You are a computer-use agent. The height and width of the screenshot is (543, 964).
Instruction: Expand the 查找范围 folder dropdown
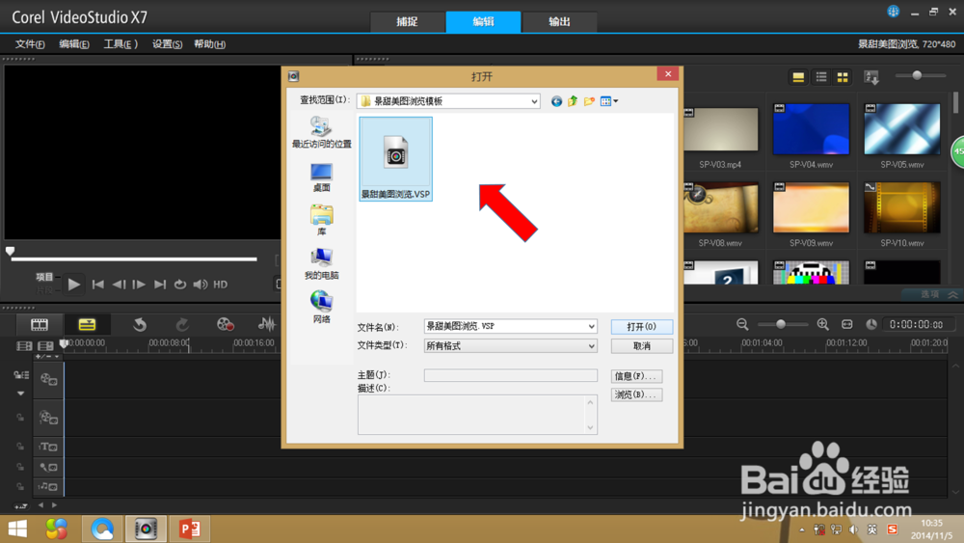coord(534,101)
